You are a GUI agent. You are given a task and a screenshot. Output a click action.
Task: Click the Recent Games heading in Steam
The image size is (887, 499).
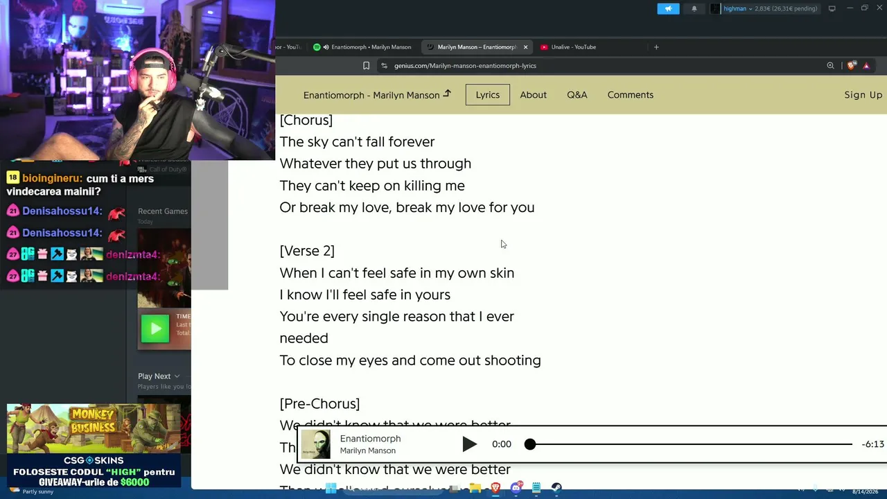[163, 211]
